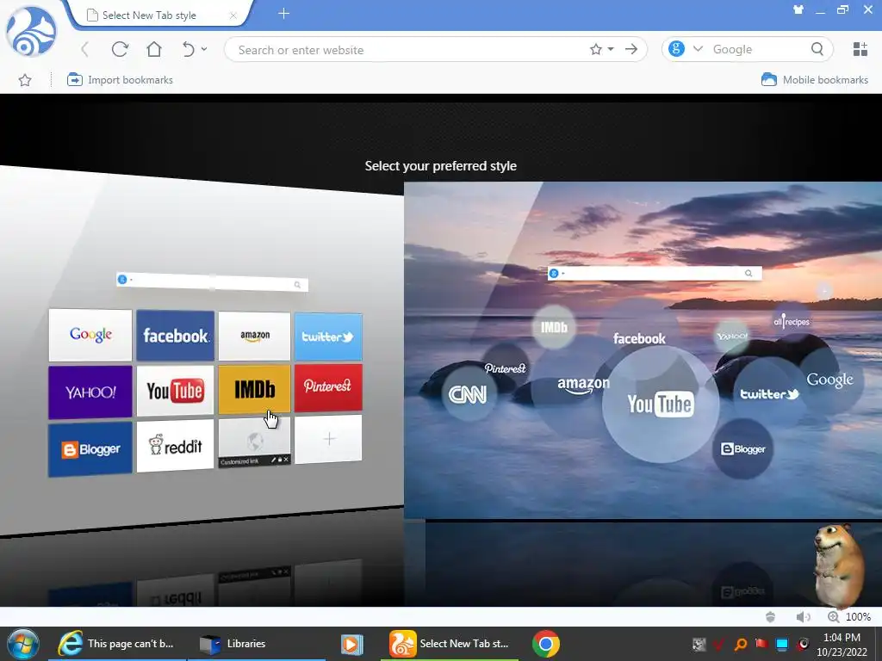882x661 pixels.
Task: Click the Google bubble in beach preview
Action: click(x=830, y=380)
